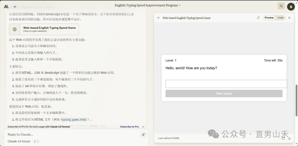The height and width of the screenshot is (146, 298).
Task: Open Web-based English Typing Speed Game artifact card
Action: 44,29
